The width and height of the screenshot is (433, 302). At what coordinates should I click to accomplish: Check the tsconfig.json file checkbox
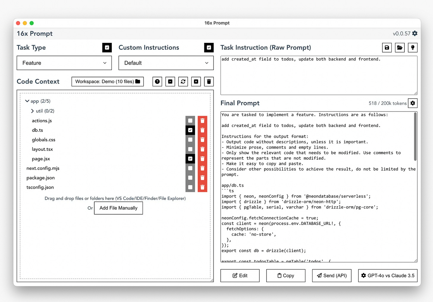click(190, 187)
